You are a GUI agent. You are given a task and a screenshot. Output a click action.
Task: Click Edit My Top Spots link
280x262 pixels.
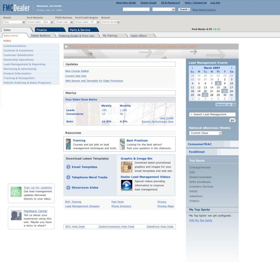(x=201, y=220)
